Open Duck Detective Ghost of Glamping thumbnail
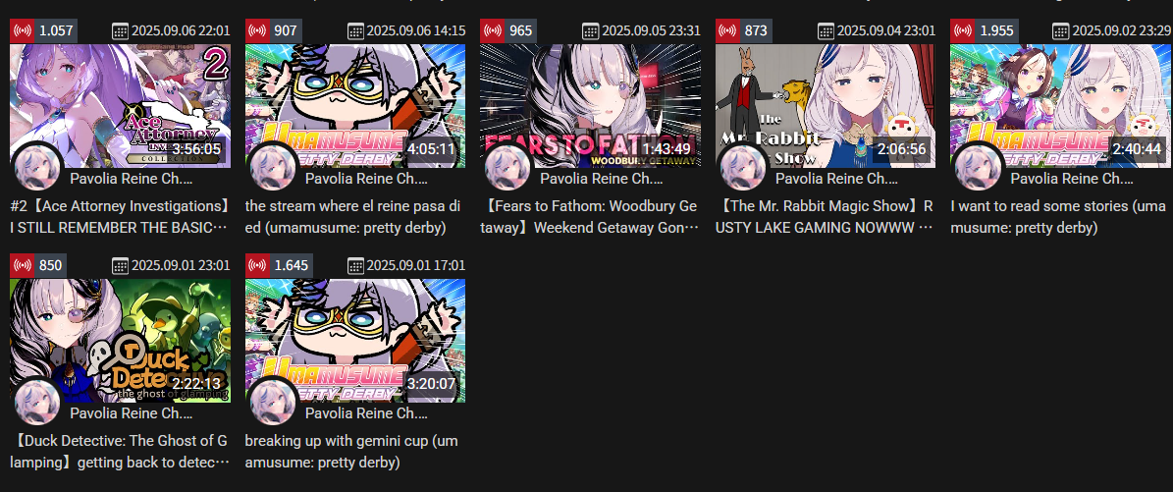Screen dimensions: 1173x492 coord(121,341)
